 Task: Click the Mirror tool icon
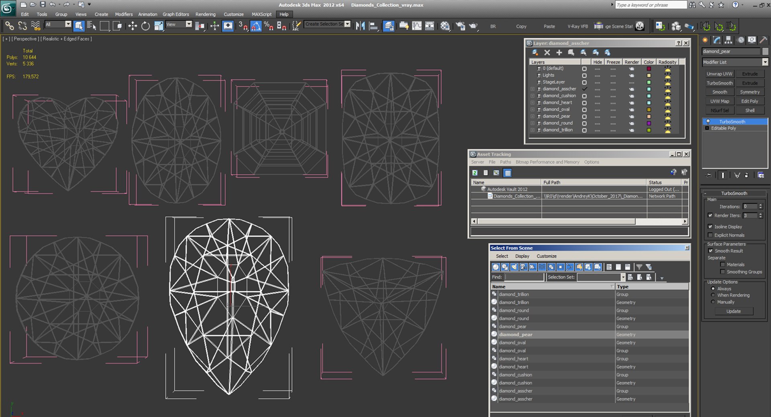(360, 26)
